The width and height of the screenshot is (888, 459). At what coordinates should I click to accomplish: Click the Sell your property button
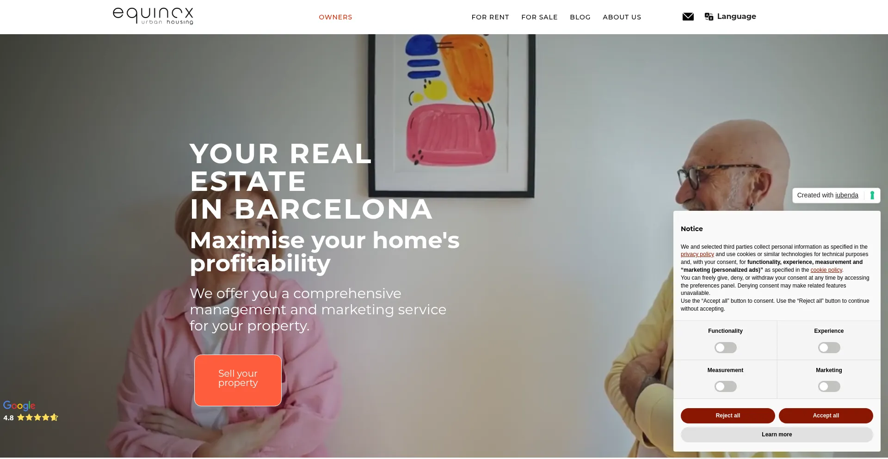[x=238, y=380]
